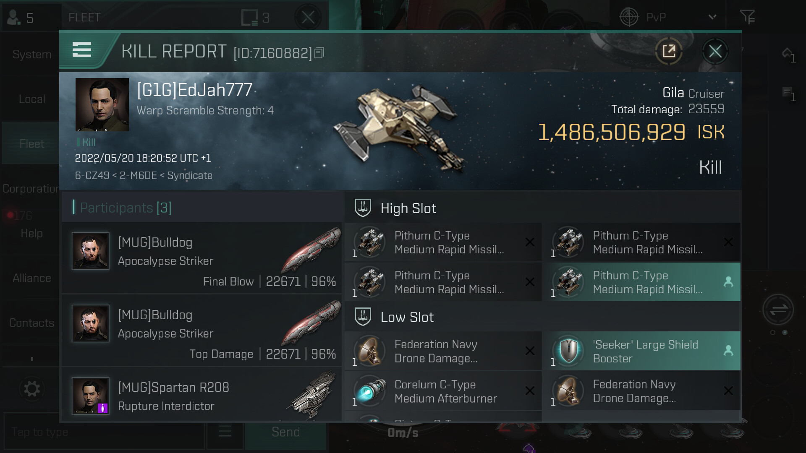Image resolution: width=806 pixels, height=453 pixels.
Task: Select the 'Seeker' Large Shield Booster item
Action: click(641, 351)
